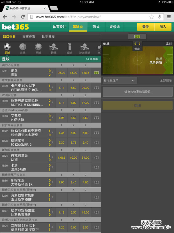This screenshot has width=174, height=233.
Task: Click the 请点击赔率选择投注 bet slip area
Action: click(x=138, y=92)
